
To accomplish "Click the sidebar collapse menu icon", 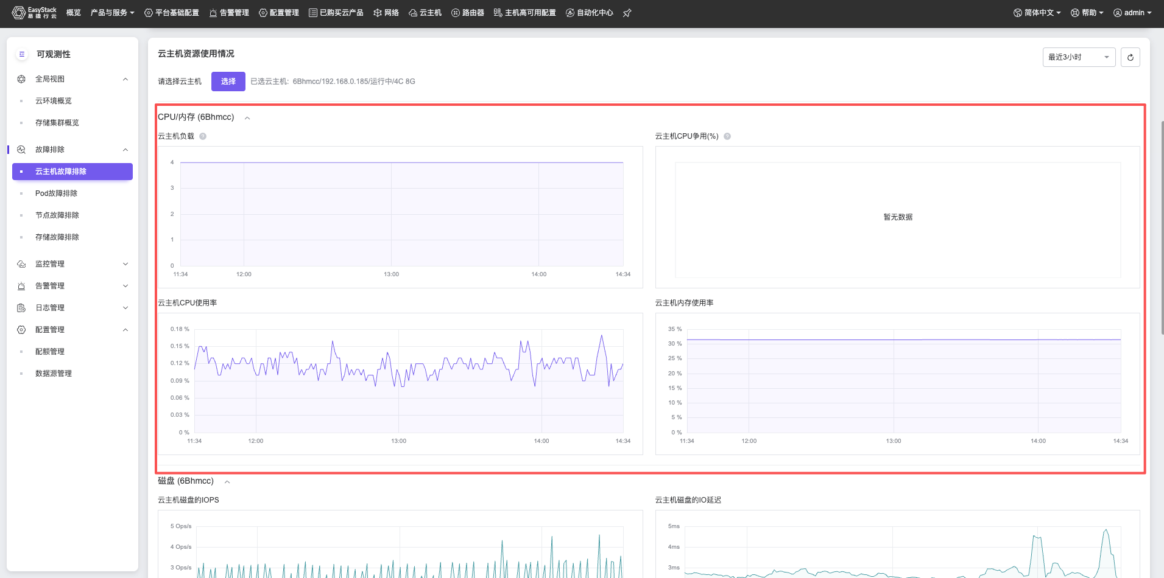I will (22, 54).
